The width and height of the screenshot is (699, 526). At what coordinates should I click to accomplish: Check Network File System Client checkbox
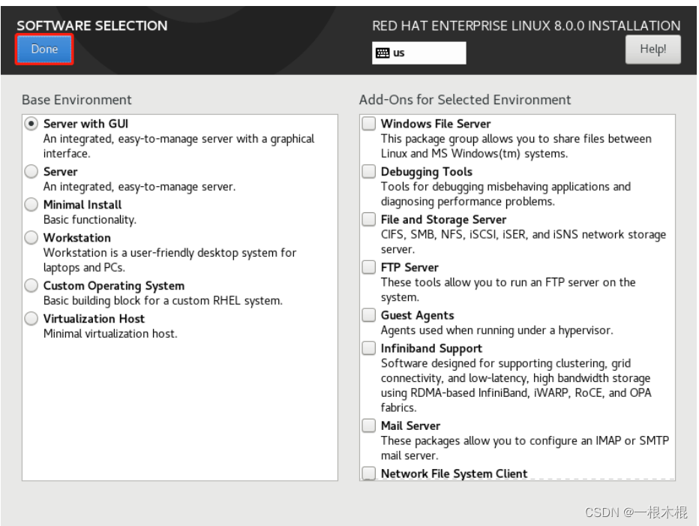(369, 473)
